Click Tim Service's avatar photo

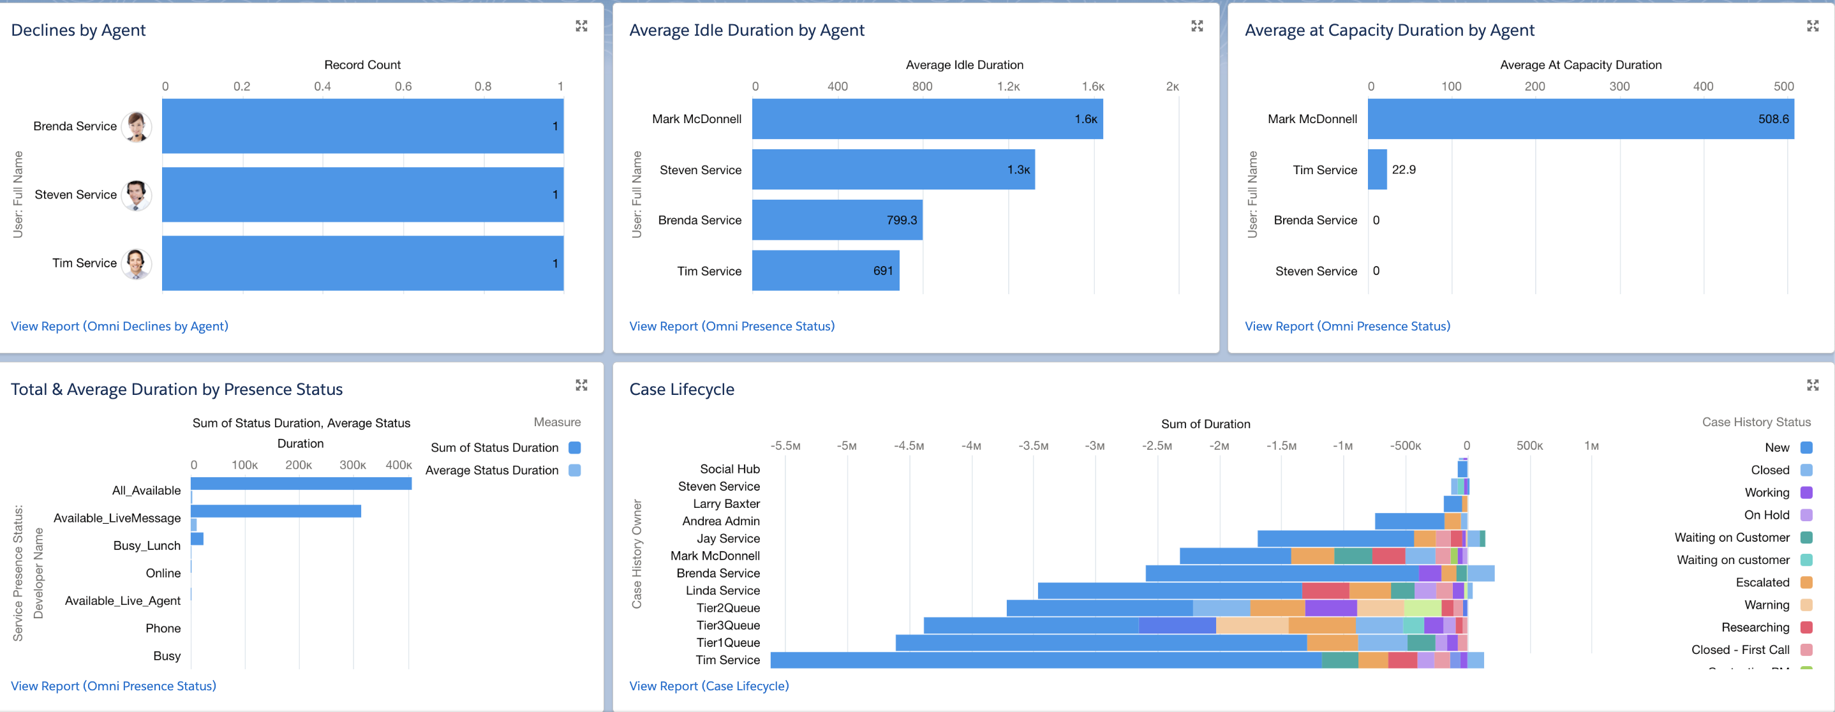(x=136, y=263)
